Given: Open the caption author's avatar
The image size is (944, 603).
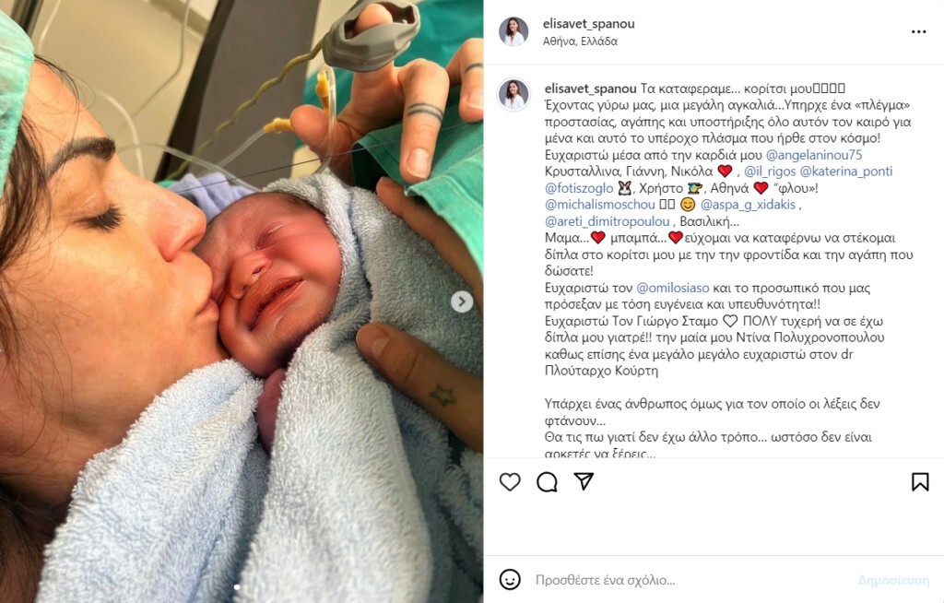Looking at the screenshot, I should (513, 95).
